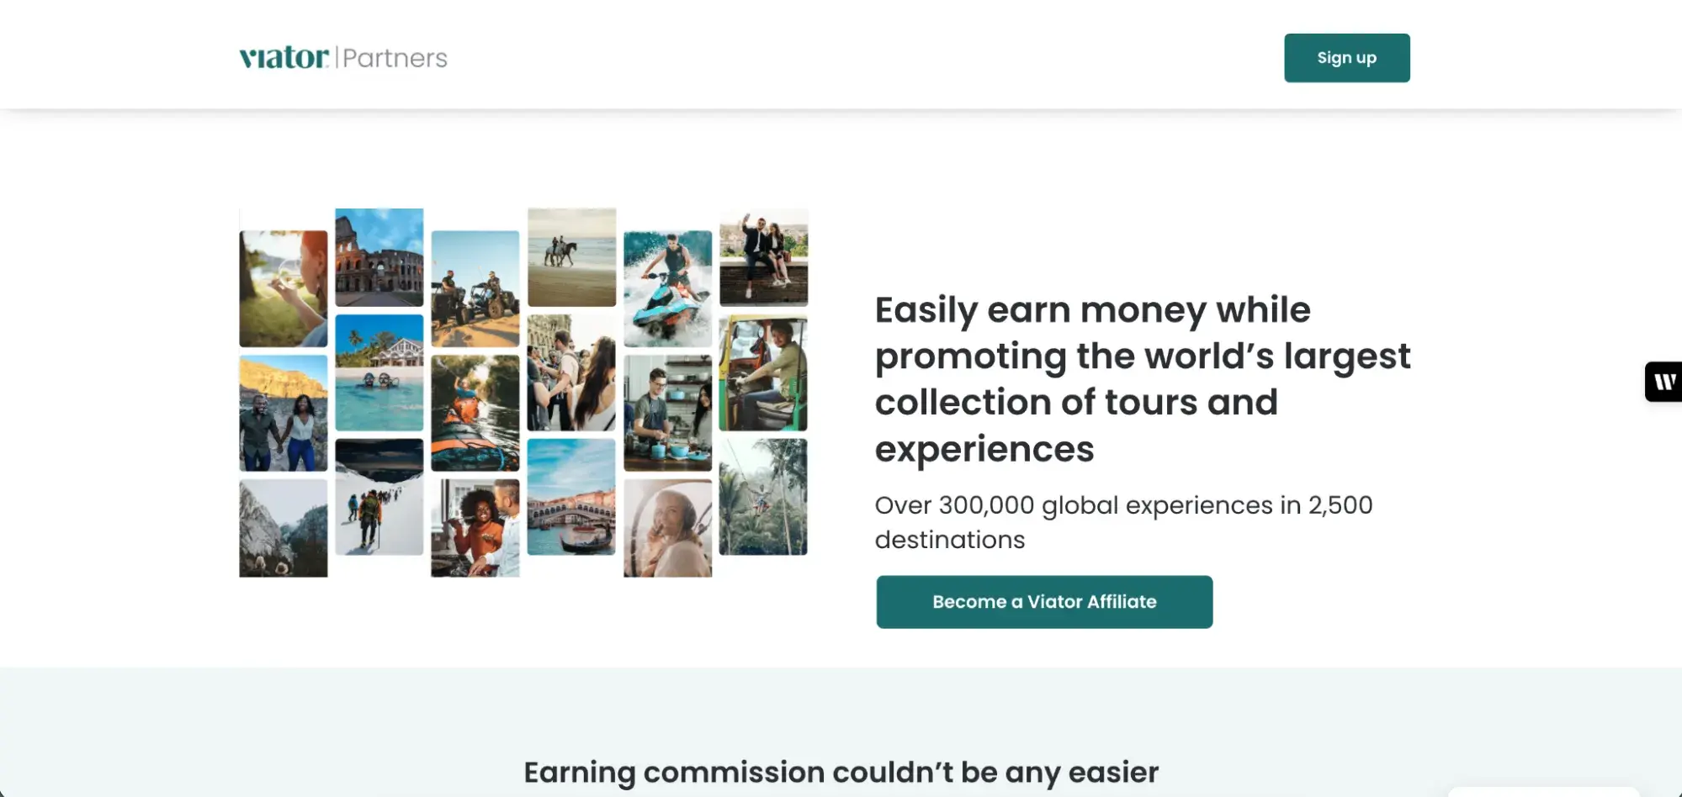Select the jungle swing photo
Image resolution: width=1682 pixels, height=797 pixels.
(x=763, y=496)
